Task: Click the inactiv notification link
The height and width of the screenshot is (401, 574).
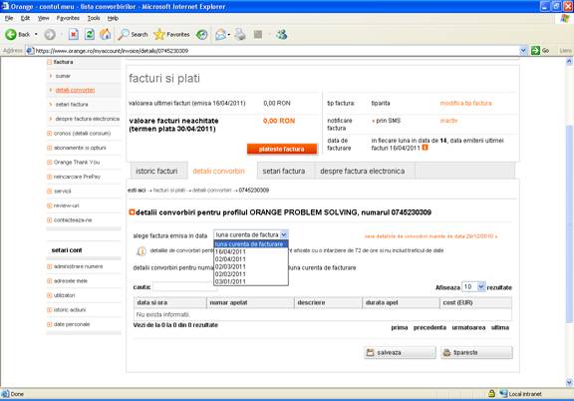Action: [448, 121]
